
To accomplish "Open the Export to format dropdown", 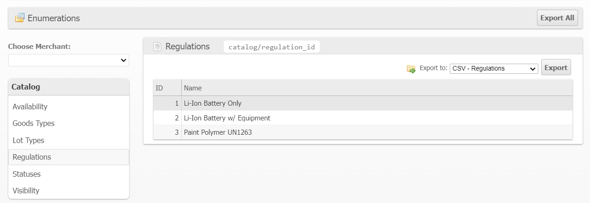I will click(494, 68).
